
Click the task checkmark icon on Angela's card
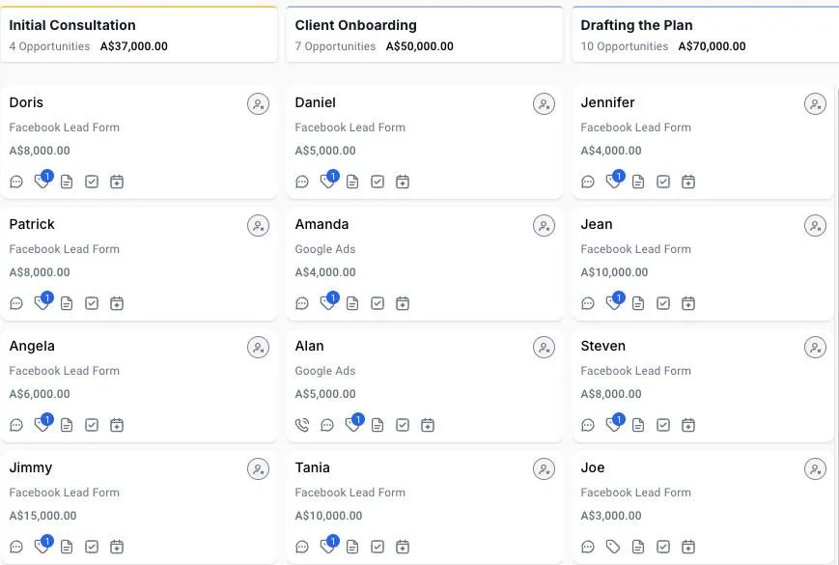click(92, 425)
